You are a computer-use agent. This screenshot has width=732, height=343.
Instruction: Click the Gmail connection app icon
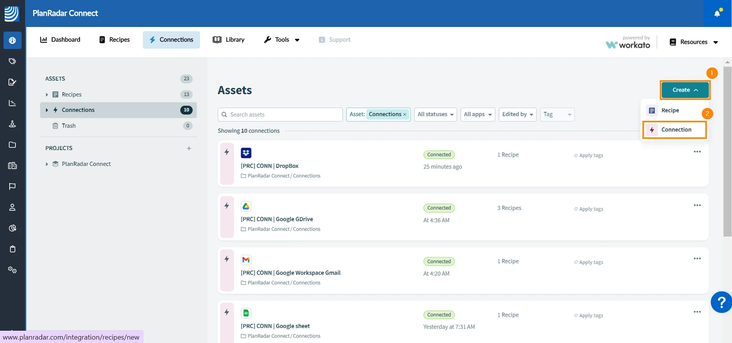246,260
